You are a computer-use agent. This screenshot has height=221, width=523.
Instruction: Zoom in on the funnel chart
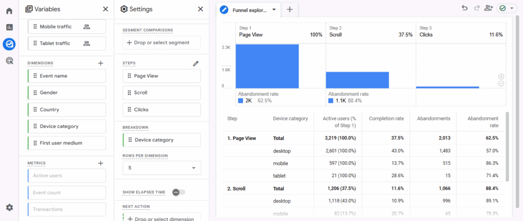tap(501, 77)
